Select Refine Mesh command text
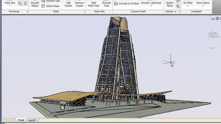The height and width of the screenshot is (124, 221). pos(52,6)
